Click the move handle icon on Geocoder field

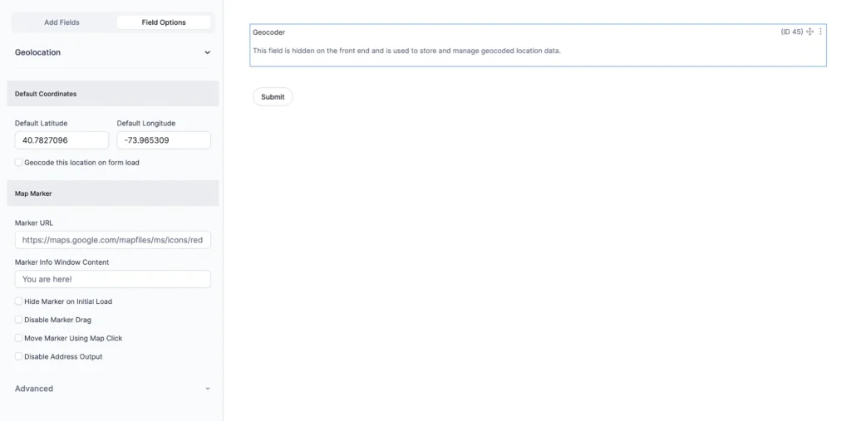(x=809, y=32)
